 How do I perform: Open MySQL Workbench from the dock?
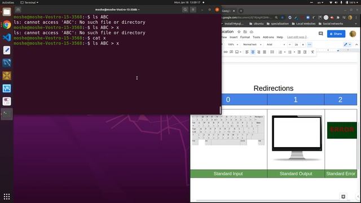(x=7, y=63)
